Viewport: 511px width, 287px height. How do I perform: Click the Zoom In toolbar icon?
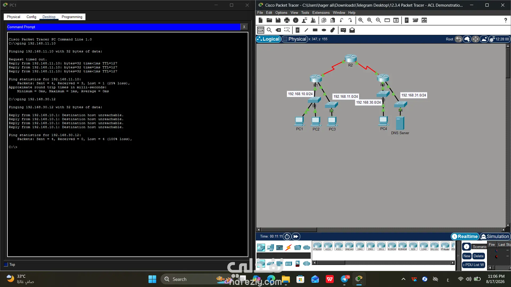361,20
